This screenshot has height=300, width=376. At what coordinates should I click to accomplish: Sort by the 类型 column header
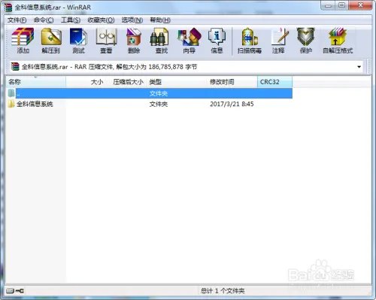[x=177, y=82]
